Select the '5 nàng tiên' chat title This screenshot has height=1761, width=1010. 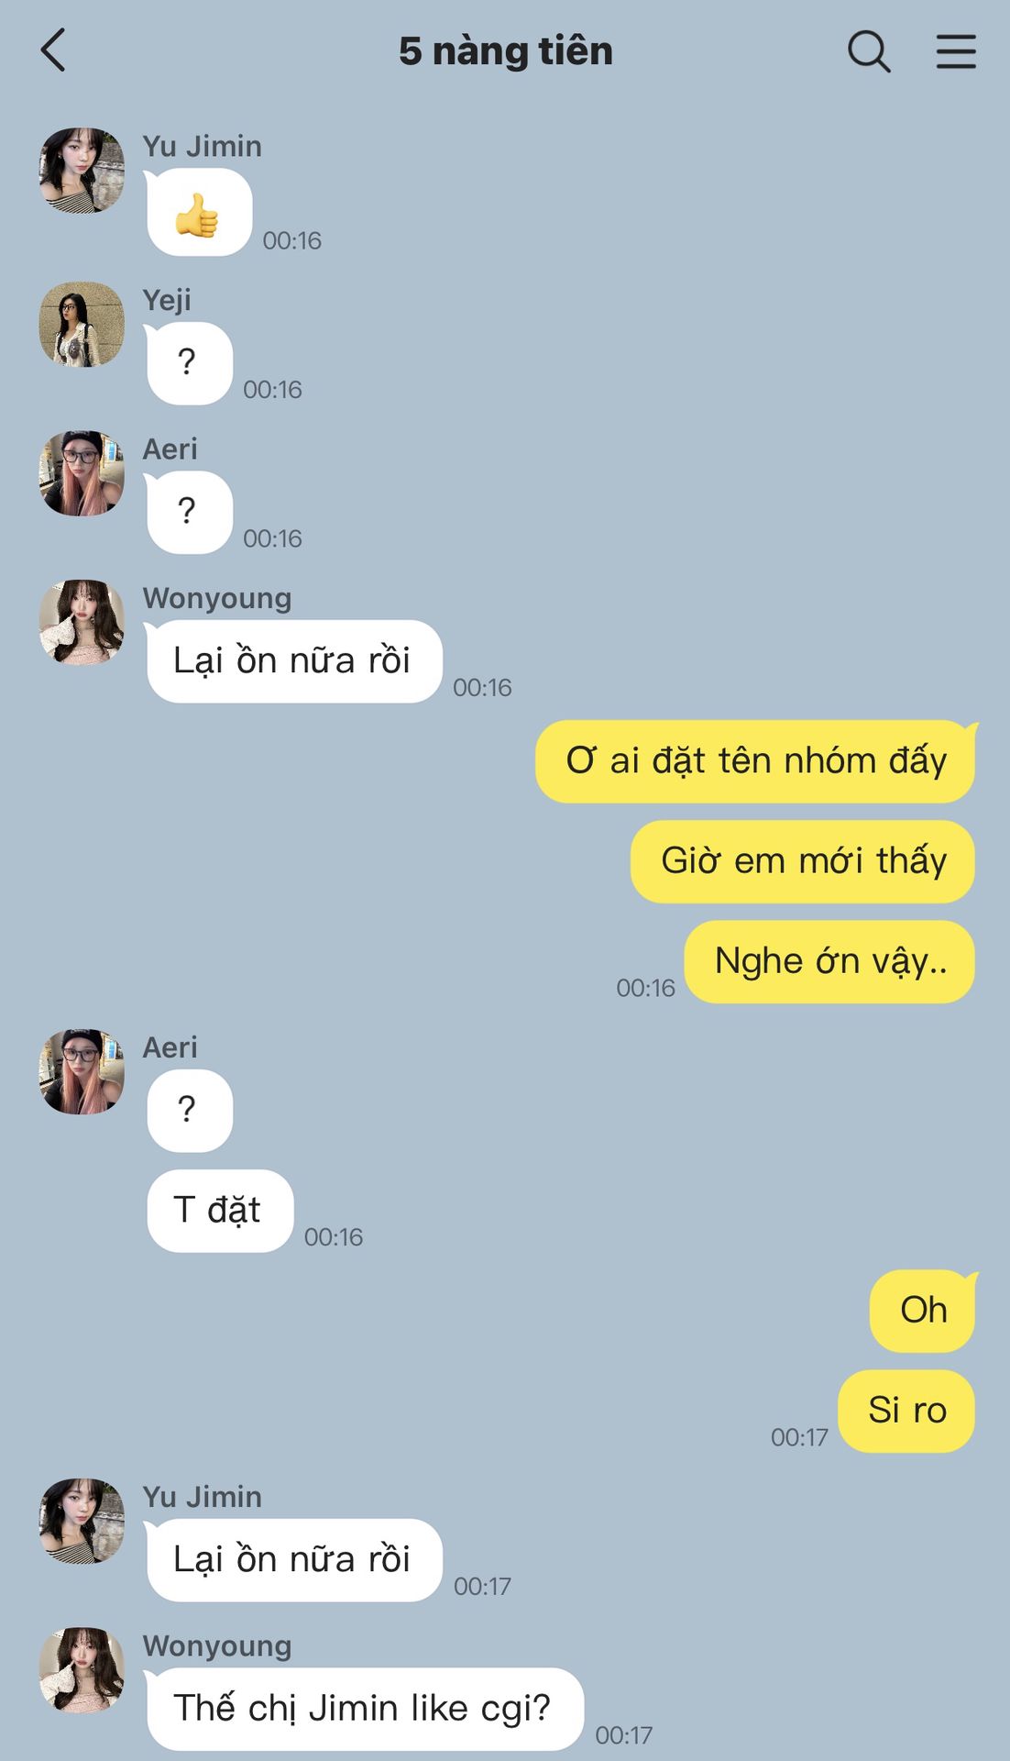[x=506, y=51]
